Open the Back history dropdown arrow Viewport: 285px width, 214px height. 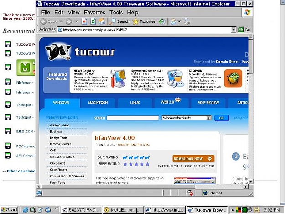(x=61, y=21)
